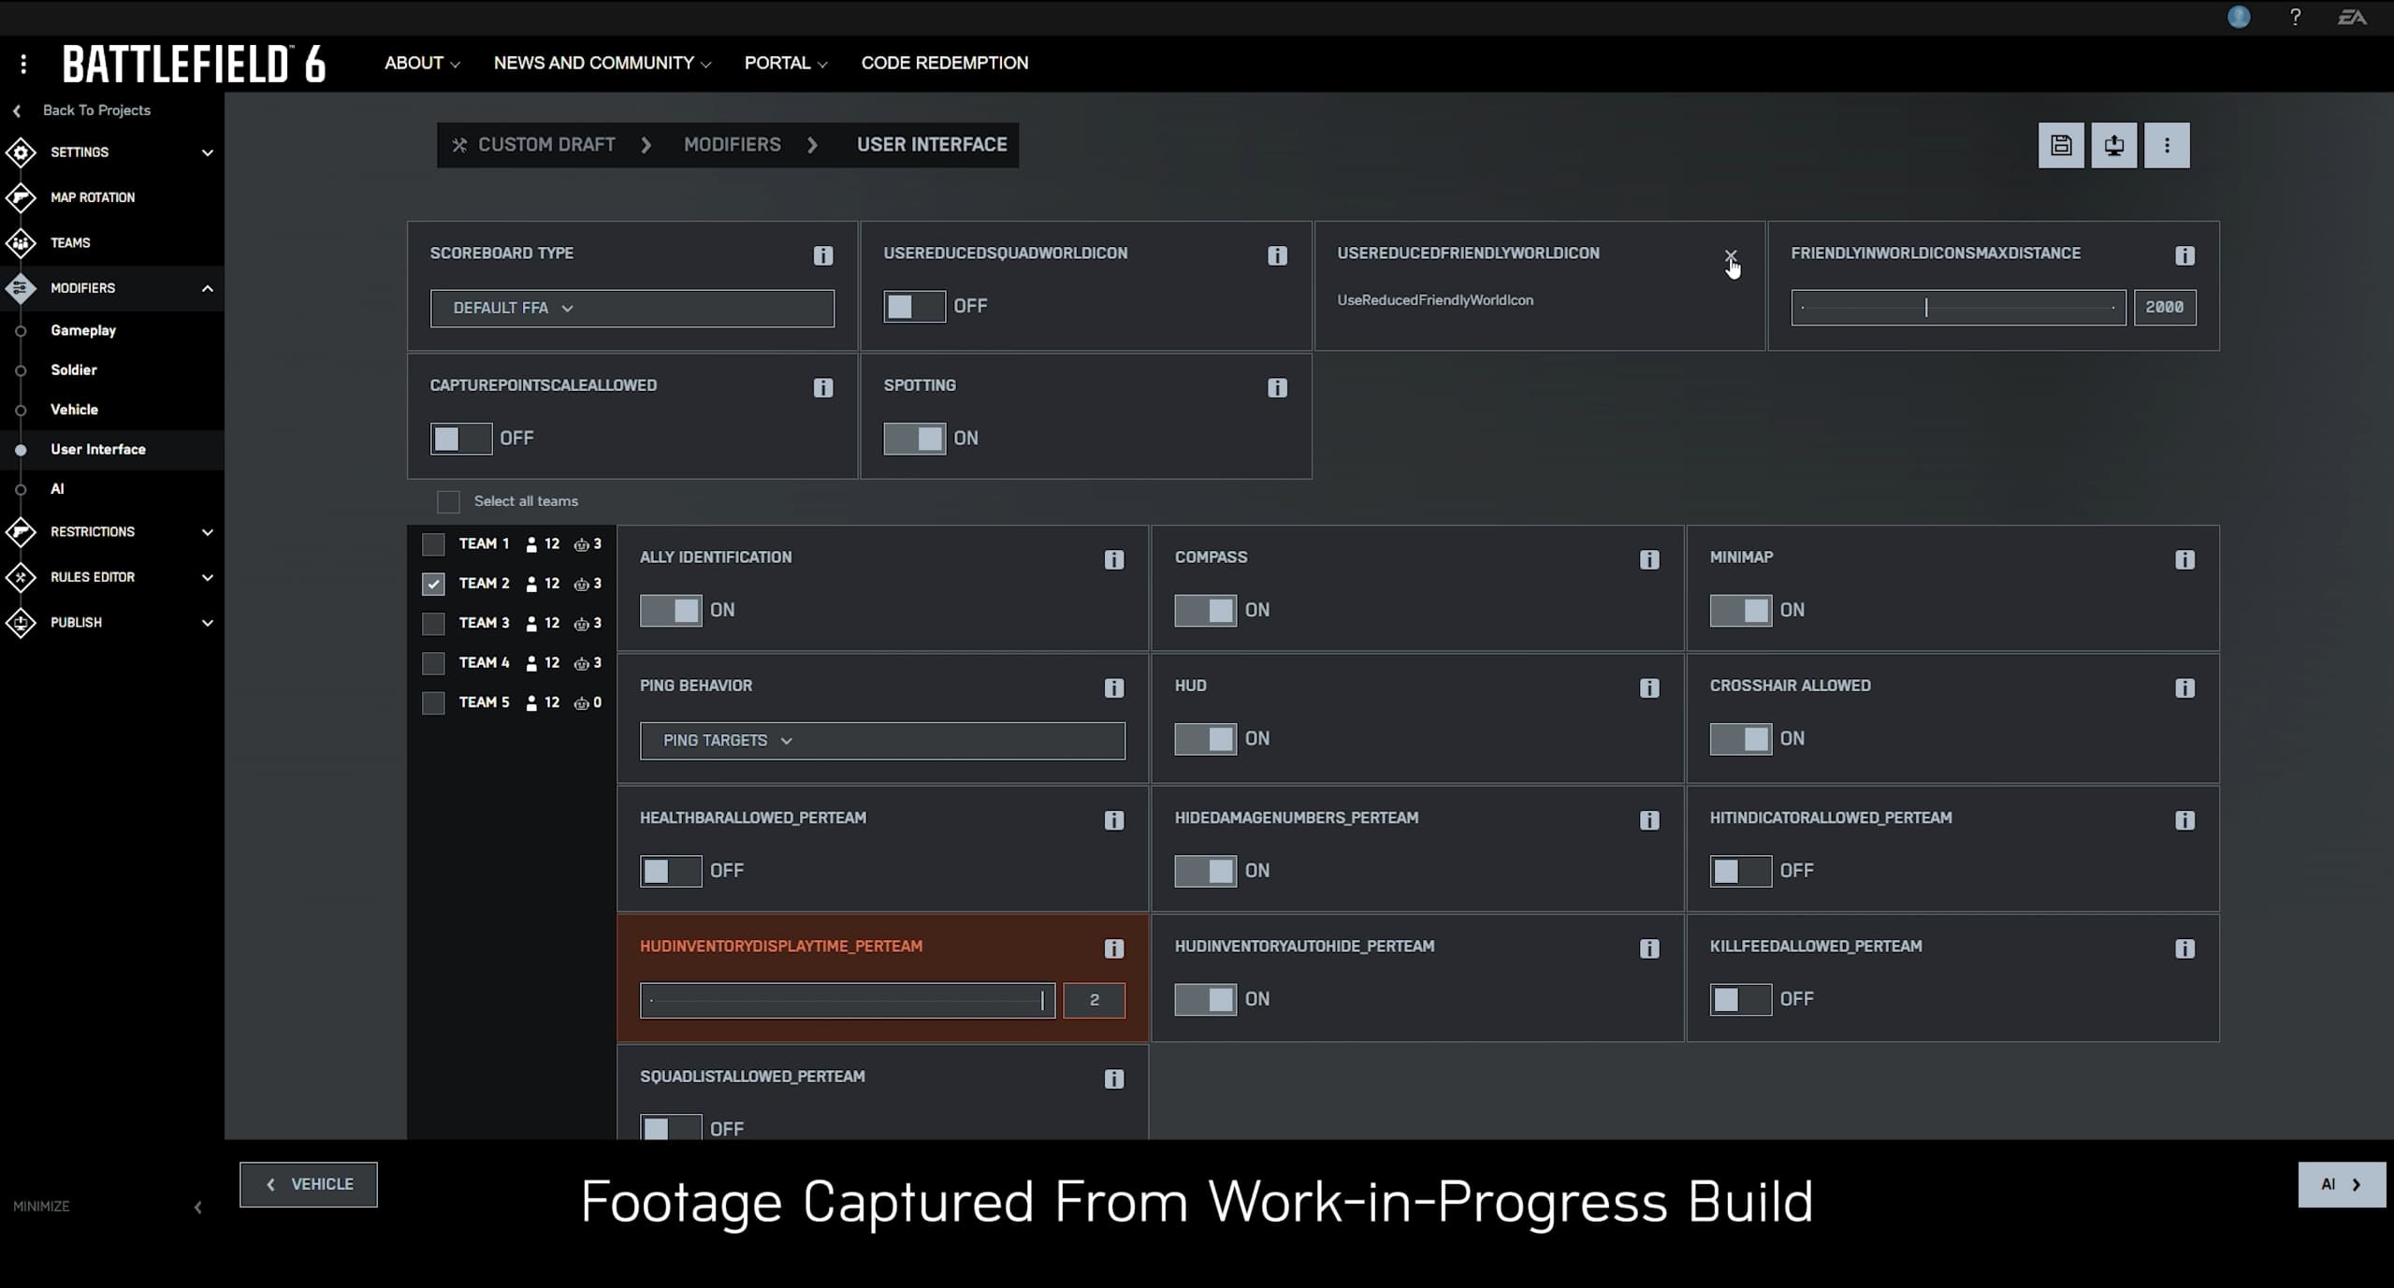Click the info icon for Scoreboard Type

[822, 255]
